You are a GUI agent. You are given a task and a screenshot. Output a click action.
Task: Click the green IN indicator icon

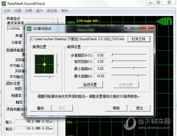[x=164, y=21]
